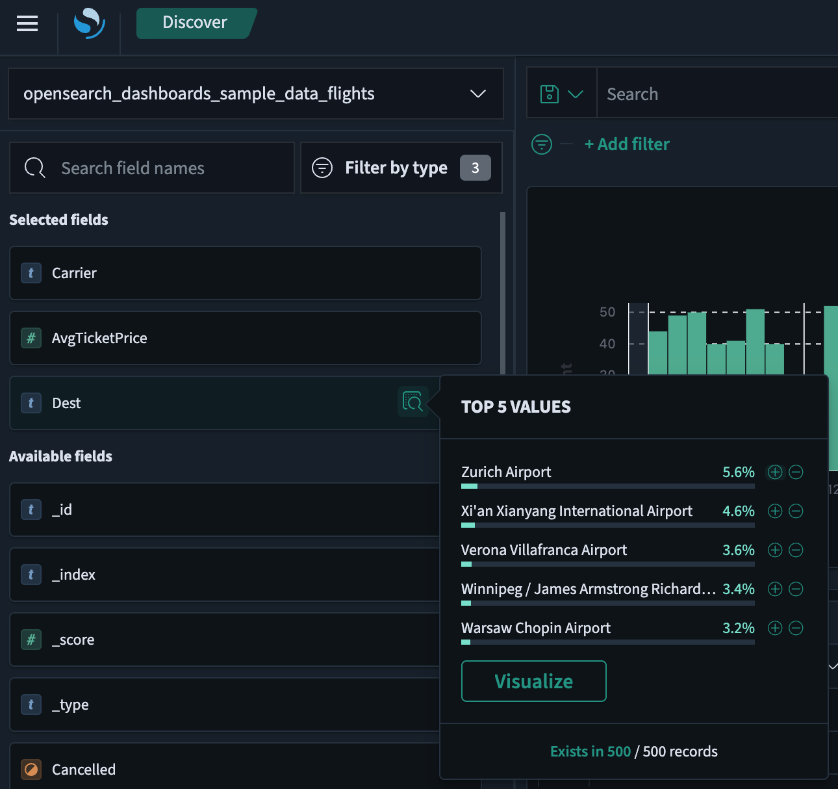Image resolution: width=838 pixels, height=789 pixels.
Task: Filter out Xi'an Xianyang International Airport
Action: pyautogui.click(x=796, y=511)
